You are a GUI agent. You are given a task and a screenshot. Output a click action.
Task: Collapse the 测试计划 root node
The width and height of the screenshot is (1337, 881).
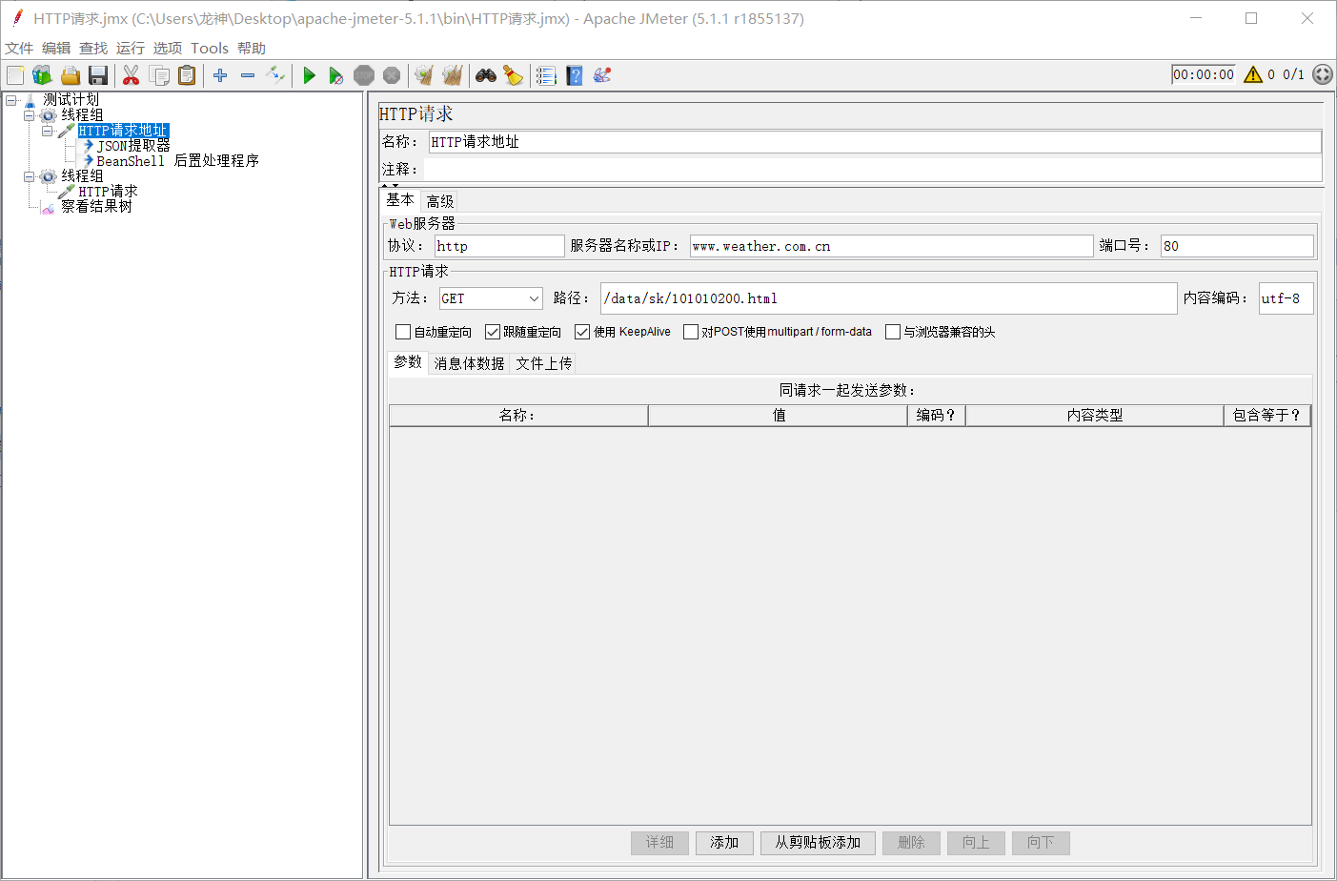tap(11, 100)
